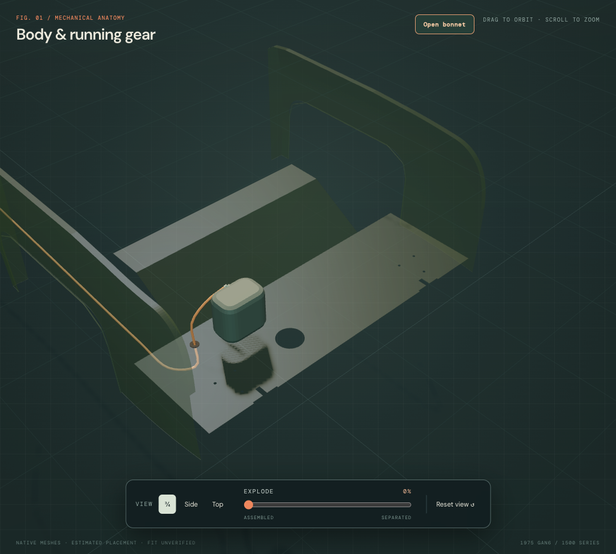Image resolution: width=616 pixels, height=554 pixels.
Task: Click the SEPARATED label under the slider
Action: coord(396,517)
